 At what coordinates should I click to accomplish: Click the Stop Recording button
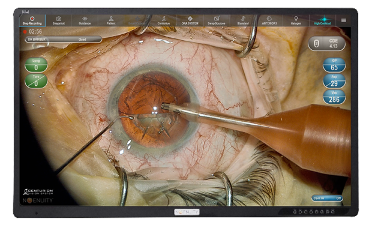[32, 20]
